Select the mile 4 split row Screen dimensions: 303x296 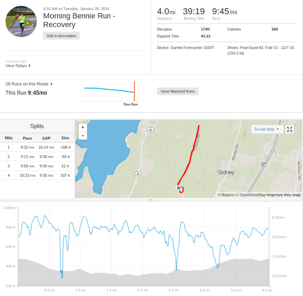pyautogui.click(x=37, y=176)
